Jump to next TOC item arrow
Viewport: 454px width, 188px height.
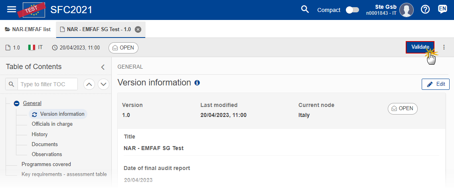(103, 84)
